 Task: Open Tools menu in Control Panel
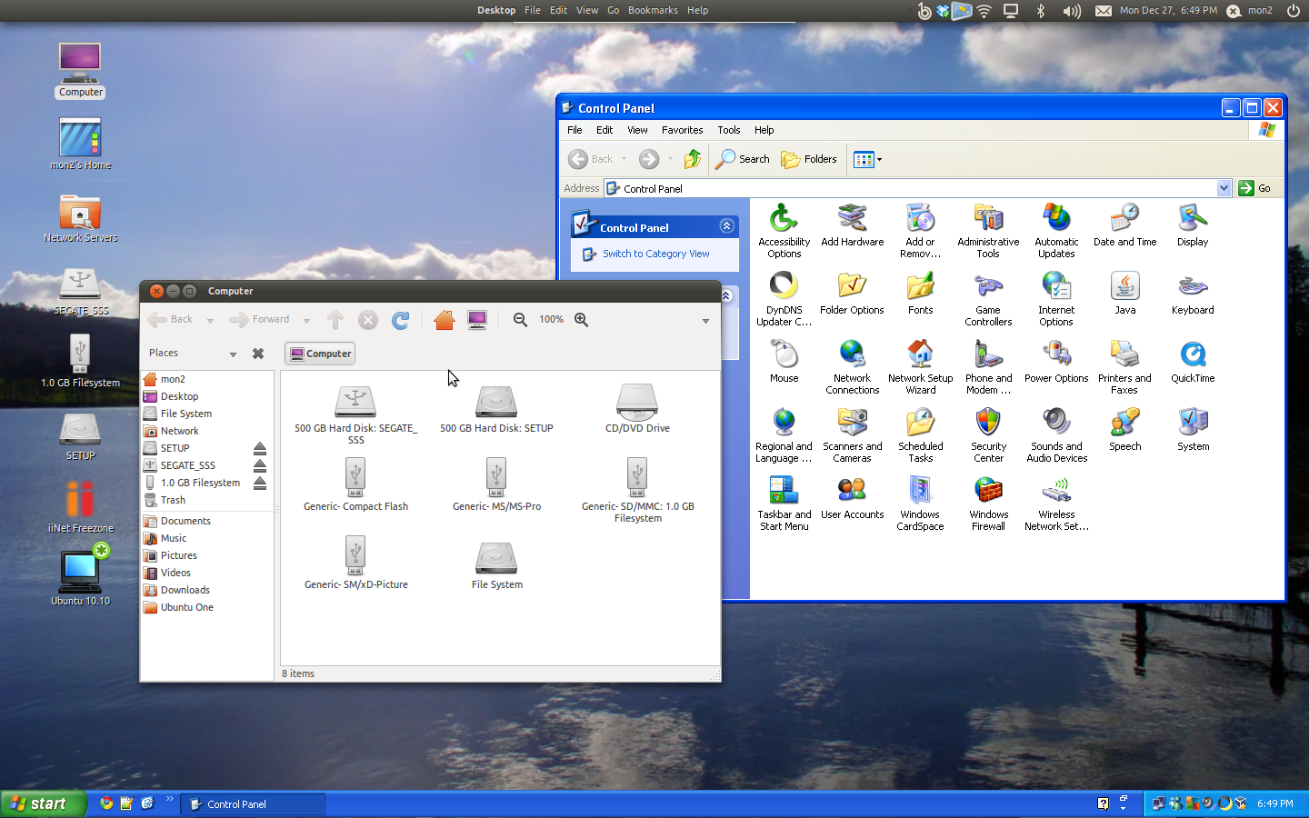tap(728, 130)
